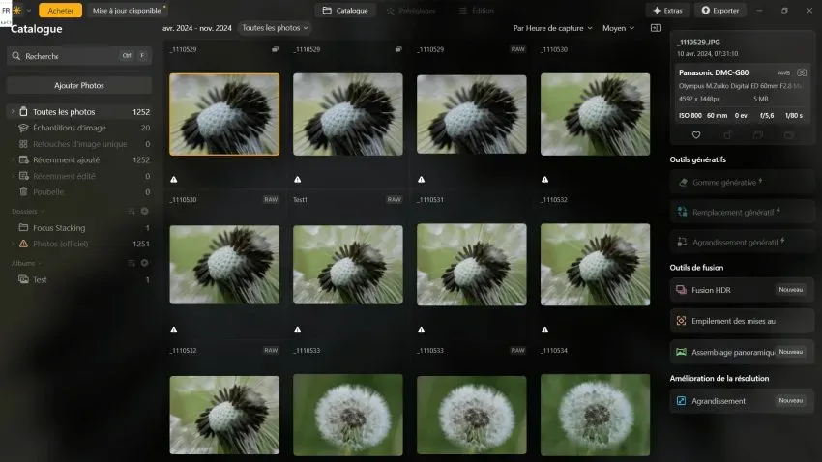Click the sort icon next to Albums
The image size is (822, 462).
click(x=132, y=263)
